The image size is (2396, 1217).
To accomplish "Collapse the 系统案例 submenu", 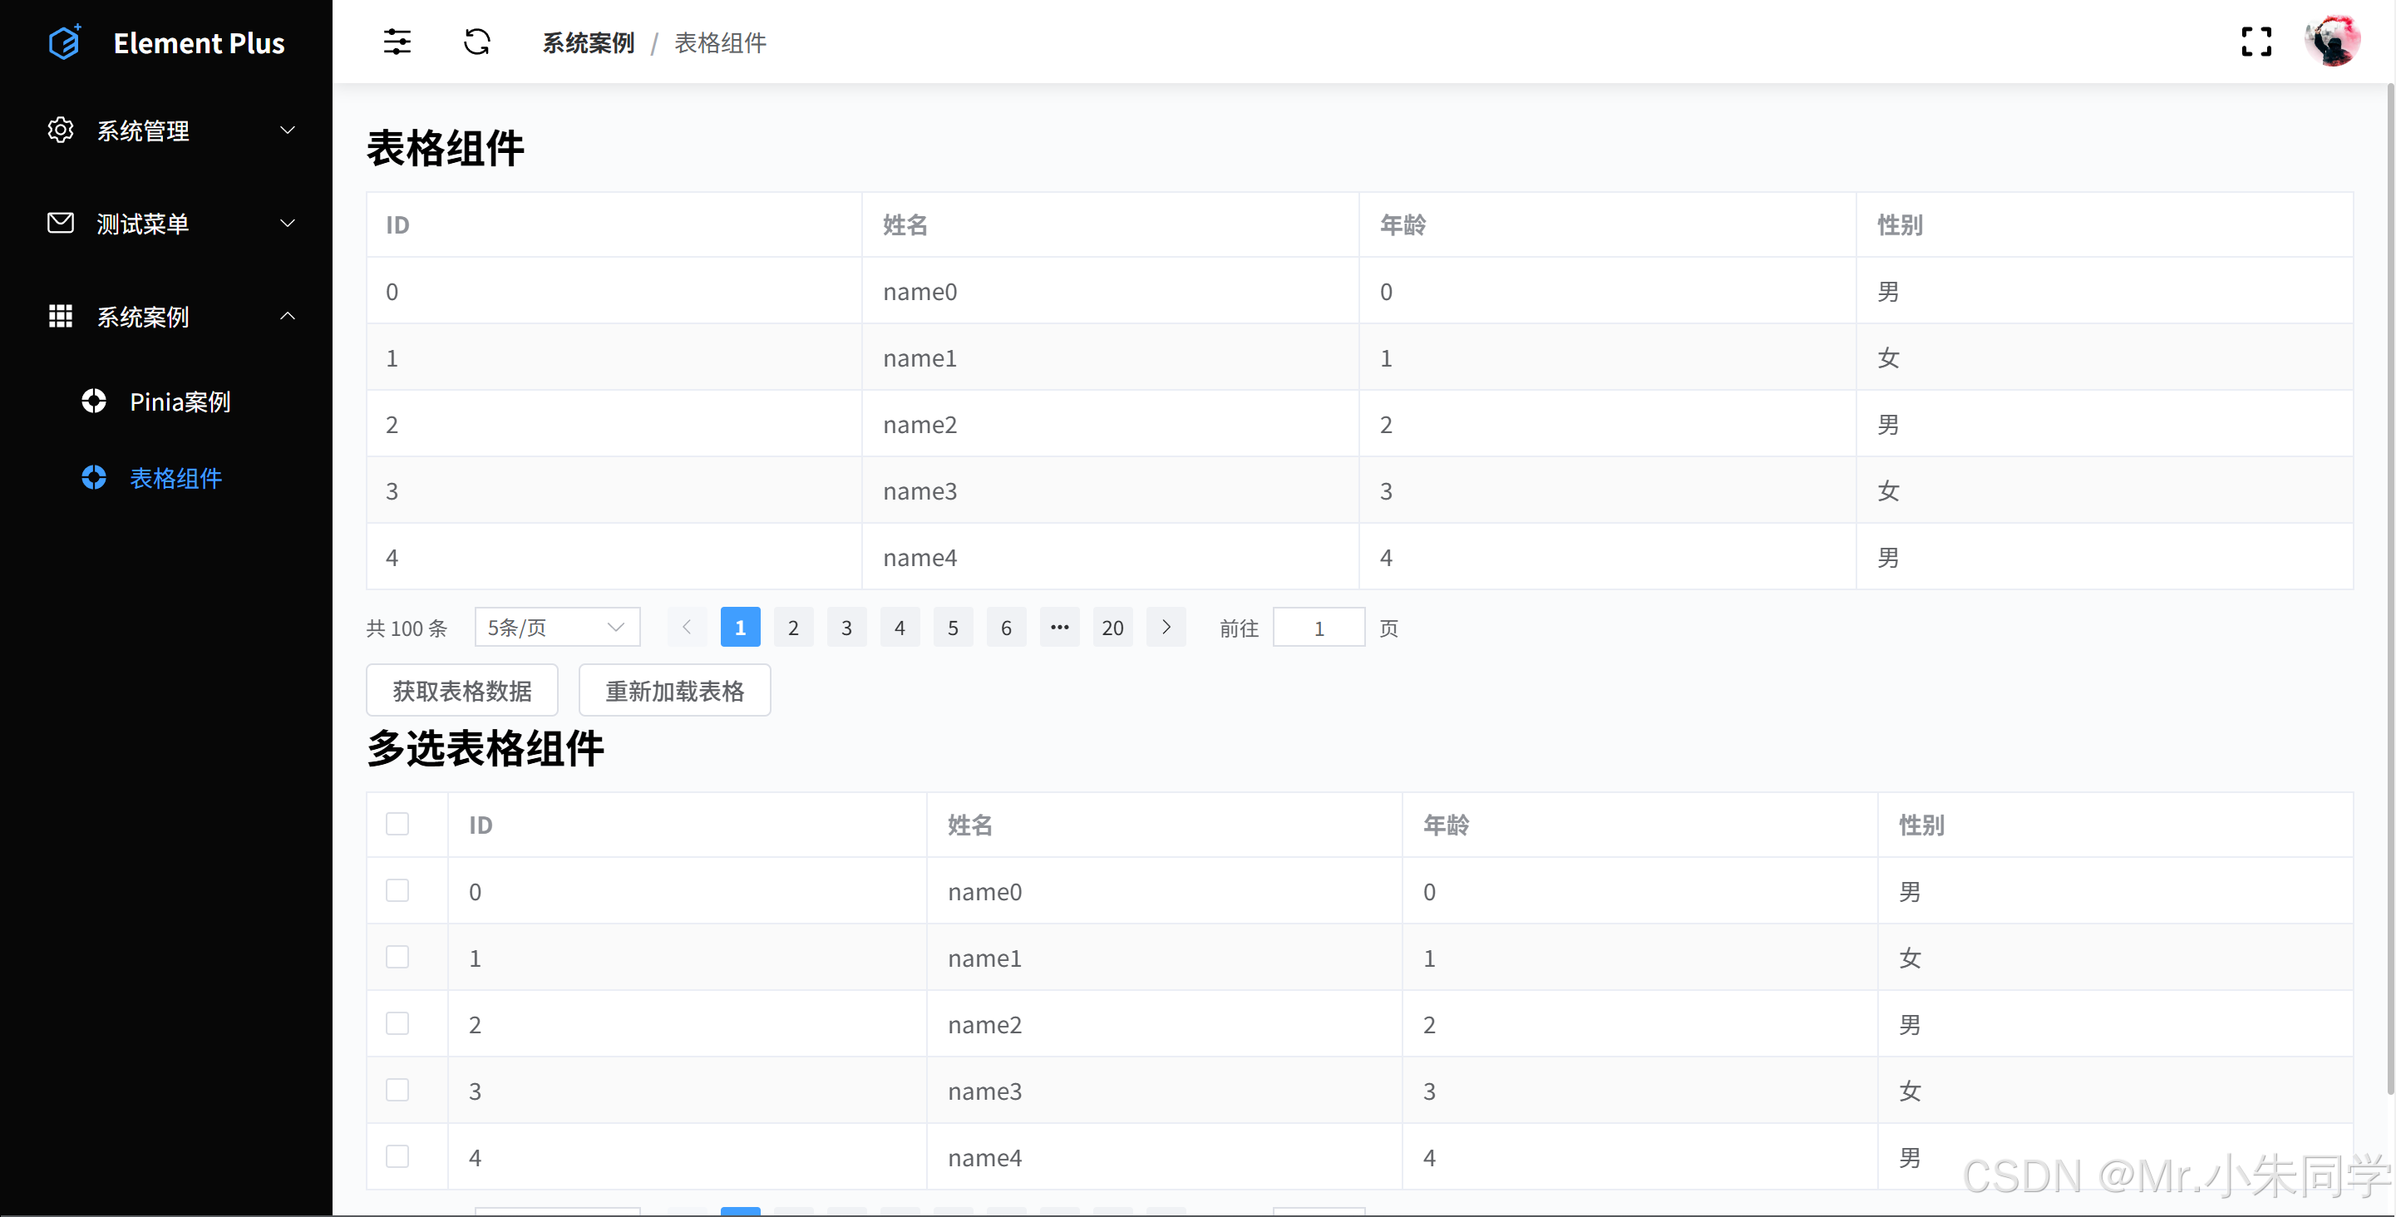I will tap(288, 316).
